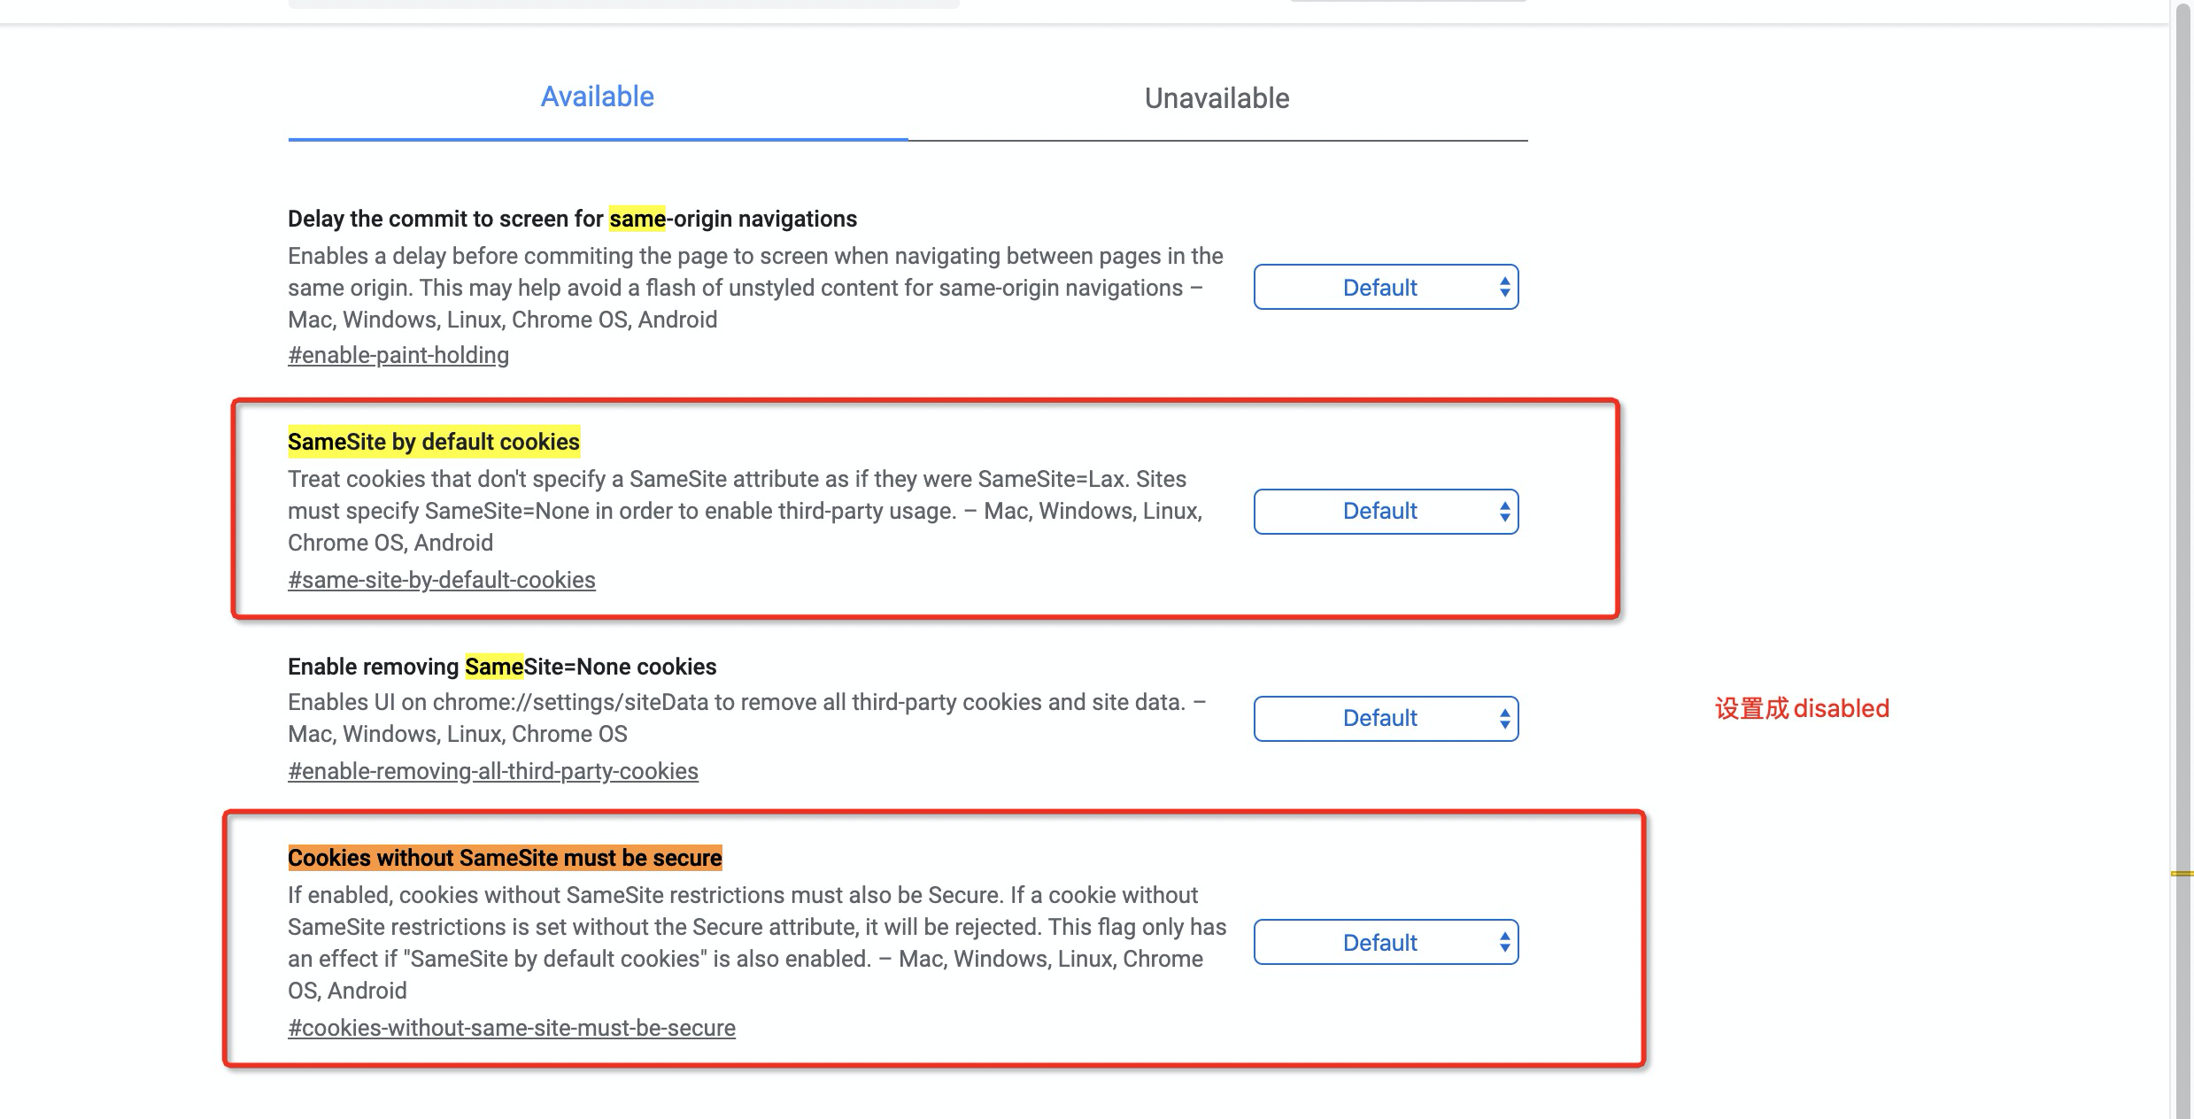Click the Enable removing SameSite=None cookies heading

(501, 667)
